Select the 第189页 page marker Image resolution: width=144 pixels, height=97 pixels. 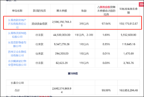[x=73, y=74]
